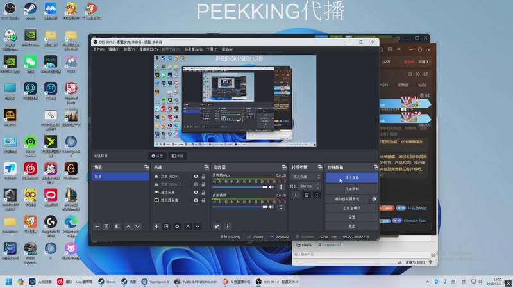Move source down in Sources panel

click(x=198, y=227)
